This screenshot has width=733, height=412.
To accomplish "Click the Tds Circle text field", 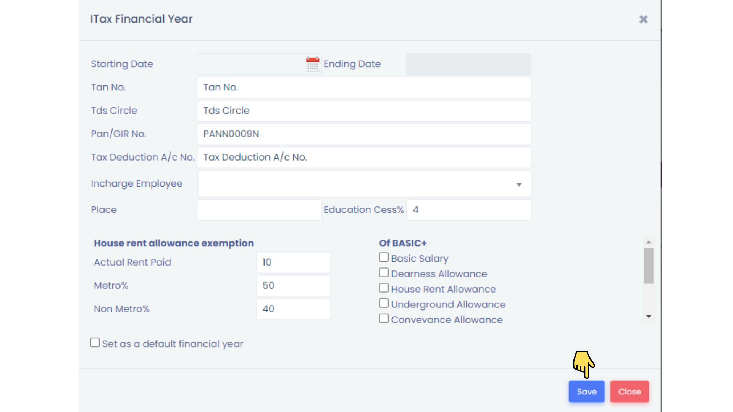I will pyautogui.click(x=364, y=111).
